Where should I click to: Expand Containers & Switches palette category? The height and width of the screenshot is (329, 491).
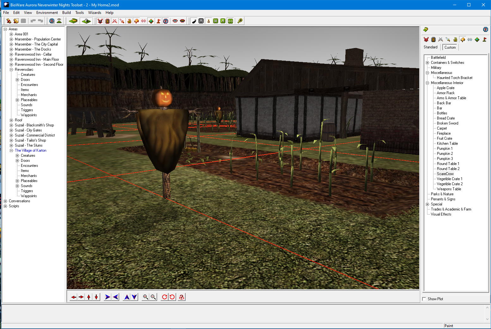coord(427,63)
